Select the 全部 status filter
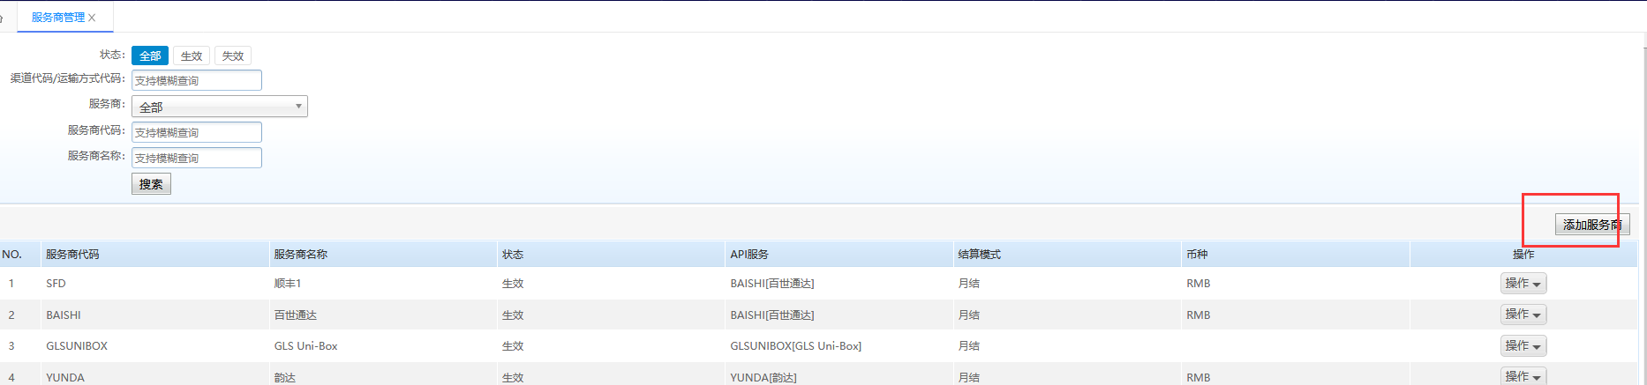This screenshot has height=385, width=1647. (x=150, y=56)
